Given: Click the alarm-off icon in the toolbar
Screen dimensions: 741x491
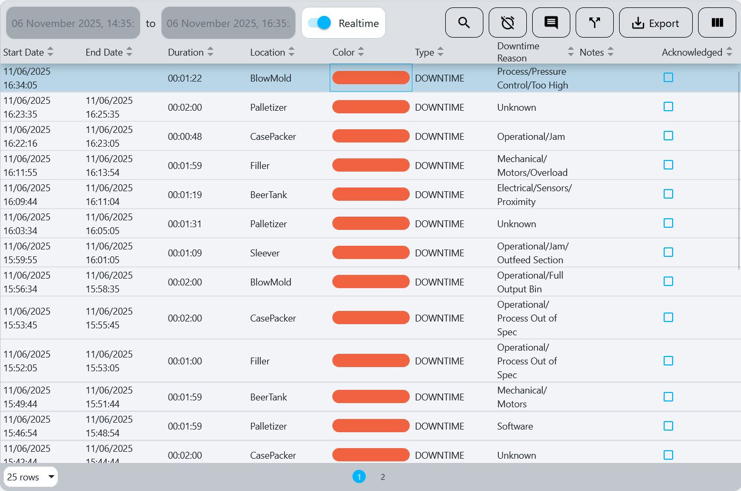Looking at the screenshot, I should (x=507, y=23).
